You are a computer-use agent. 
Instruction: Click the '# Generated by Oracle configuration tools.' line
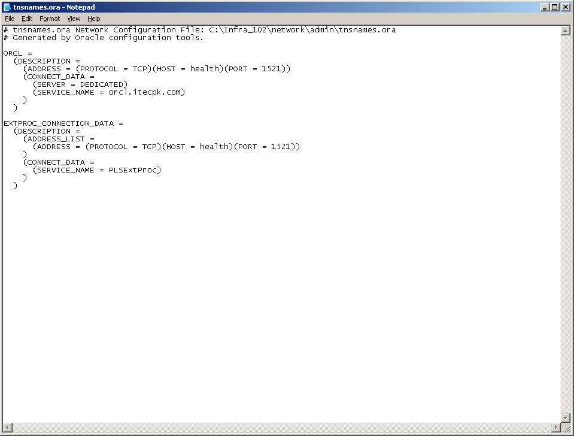(x=103, y=38)
